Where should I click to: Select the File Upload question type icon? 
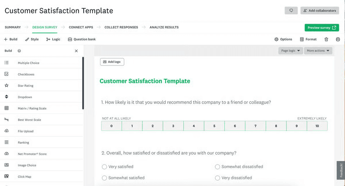(x=6, y=131)
